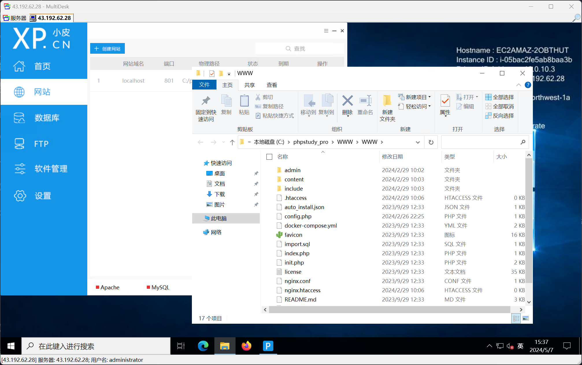Click 新建文件夹 in ribbon
Viewport: 582px width, 365px height.
tap(387, 108)
